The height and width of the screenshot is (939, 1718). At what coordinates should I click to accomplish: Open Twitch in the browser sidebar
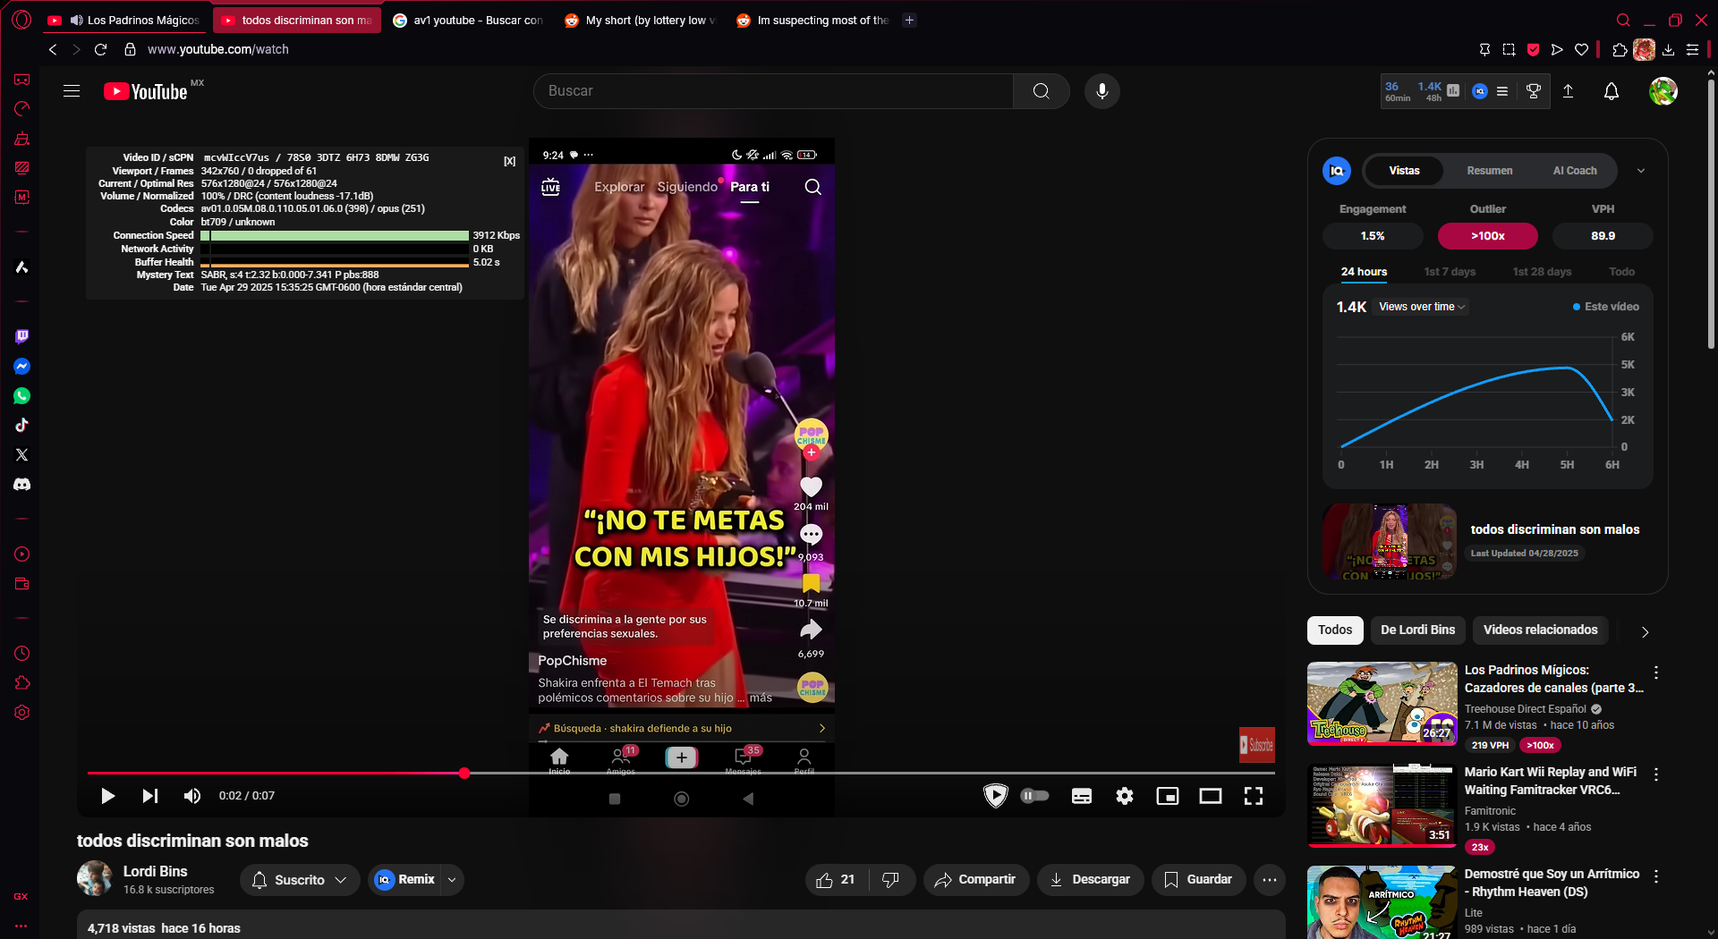(21, 336)
